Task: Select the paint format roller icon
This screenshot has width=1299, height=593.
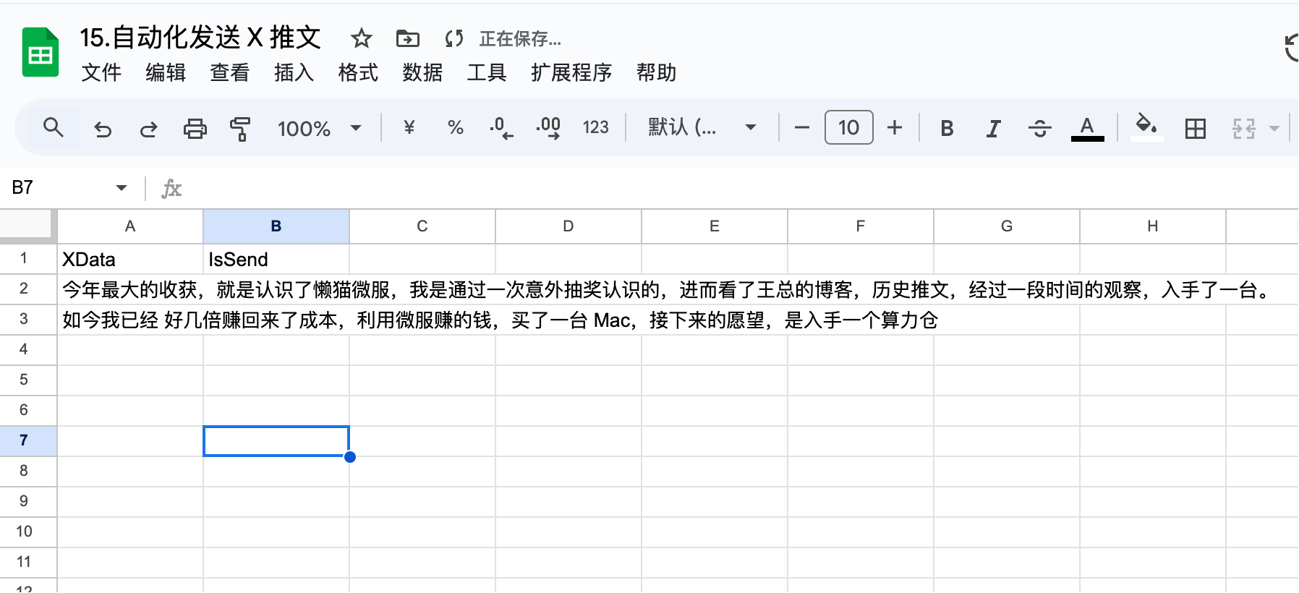Action: click(x=240, y=129)
